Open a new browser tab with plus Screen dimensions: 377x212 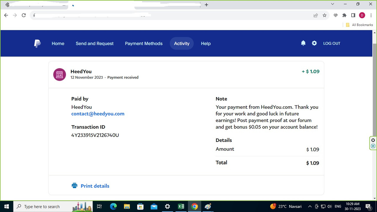206,5
